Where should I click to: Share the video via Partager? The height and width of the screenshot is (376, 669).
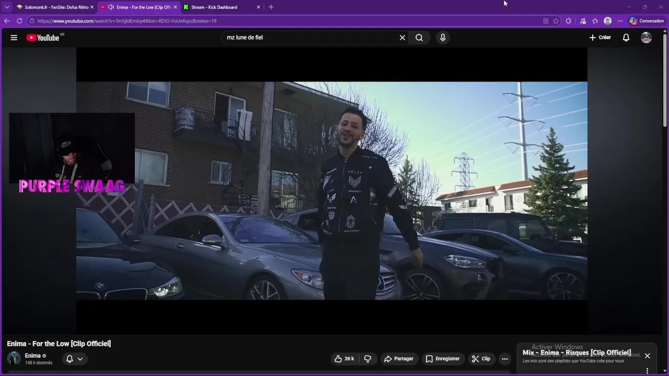coord(398,359)
